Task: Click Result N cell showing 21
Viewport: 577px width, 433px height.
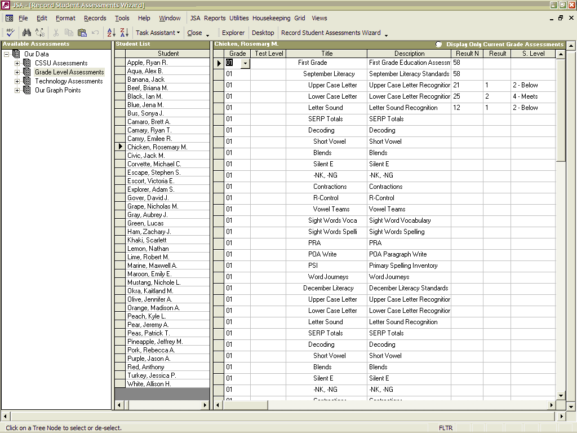Action: [467, 85]
